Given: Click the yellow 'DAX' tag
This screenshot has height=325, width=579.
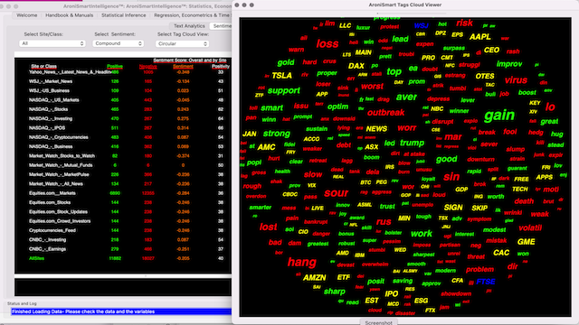Looking at the screenshot, I should [356, 66].
